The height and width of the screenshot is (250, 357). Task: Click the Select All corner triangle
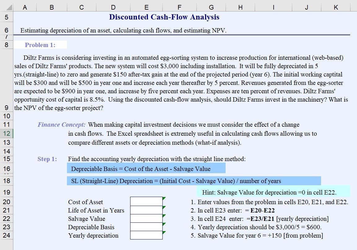pyautogui.click(x=9, y=7)
